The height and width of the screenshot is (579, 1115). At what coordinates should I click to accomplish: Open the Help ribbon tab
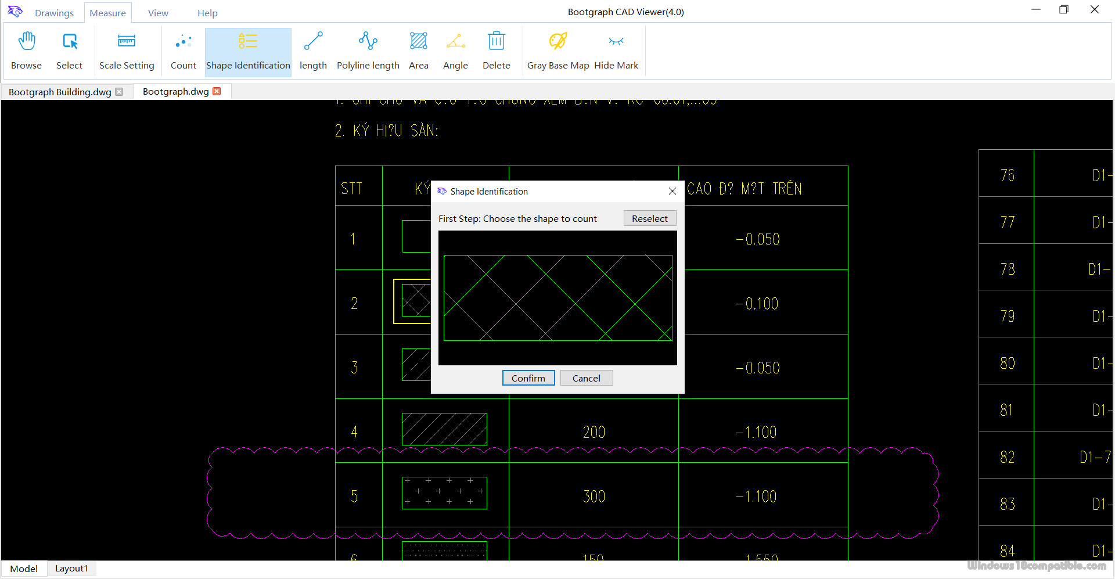[x=207, y=13]
